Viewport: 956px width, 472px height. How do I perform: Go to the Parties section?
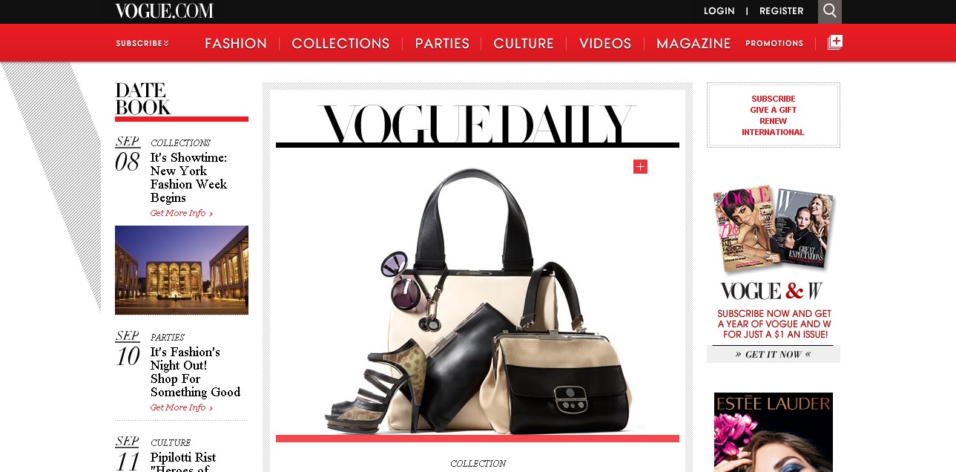pos(442,44)
